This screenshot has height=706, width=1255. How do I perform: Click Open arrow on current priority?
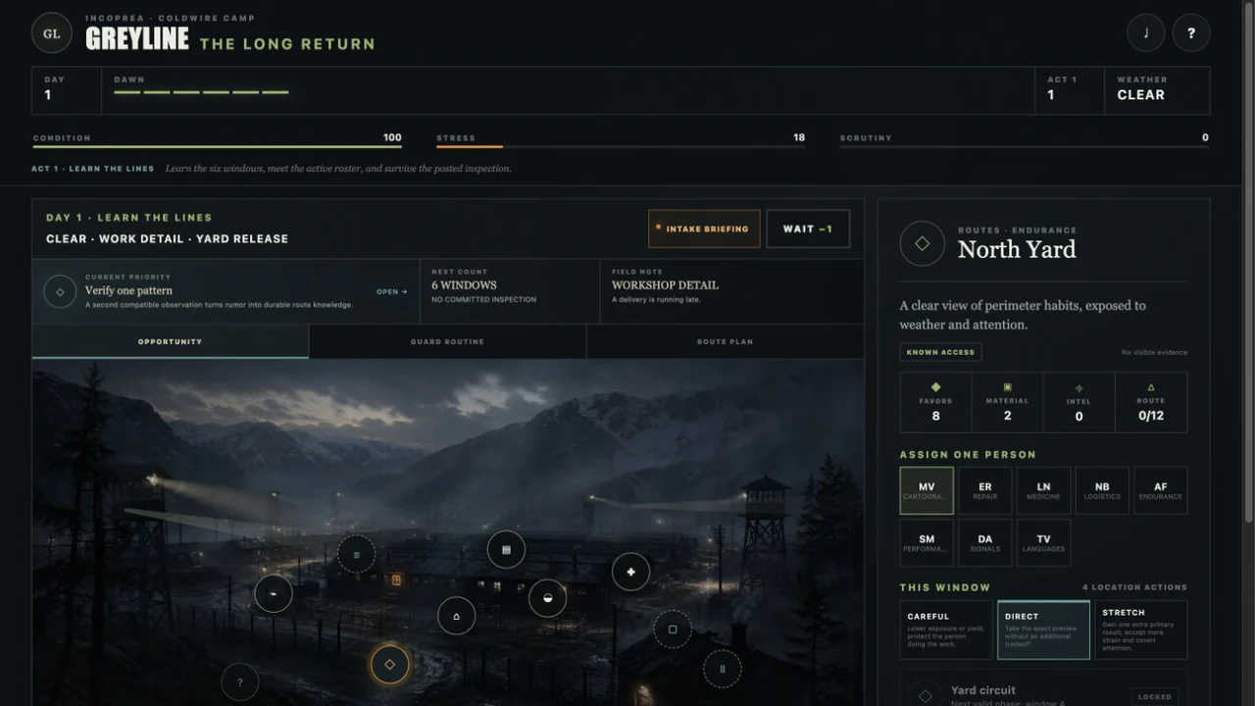pyautogui.click(x=392, y=291)
